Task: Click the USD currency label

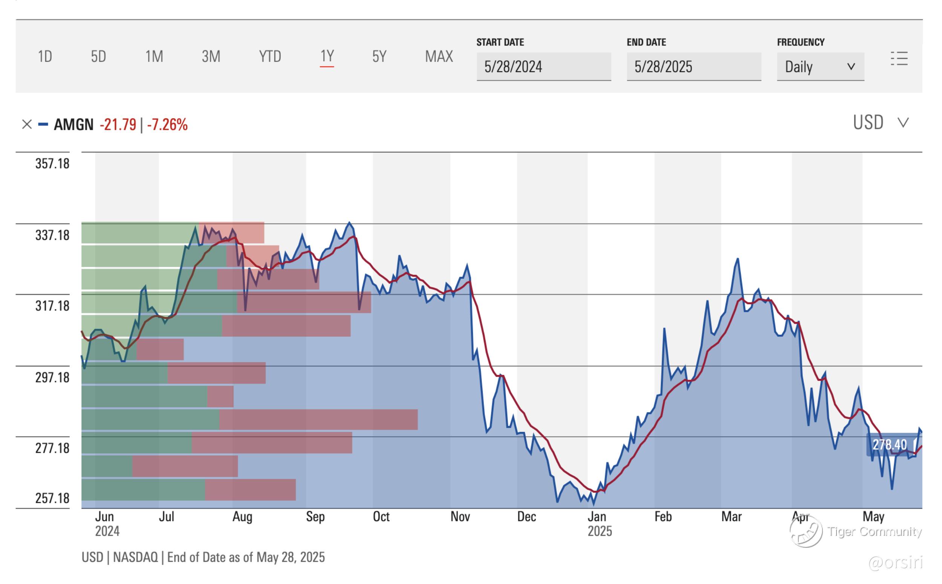Action: pyautogui.click(x=868, y=123)
